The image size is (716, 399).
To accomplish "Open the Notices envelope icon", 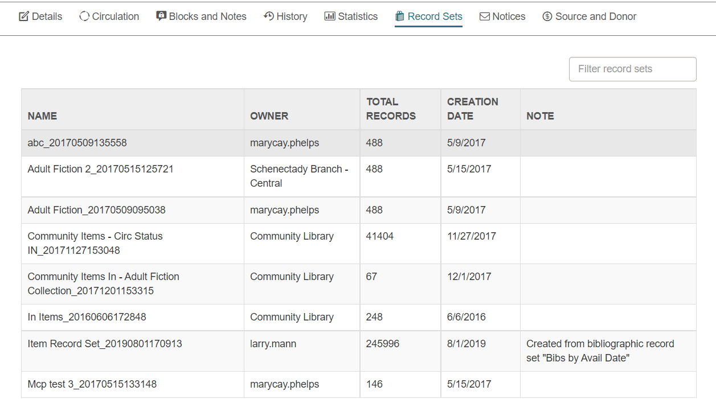I will (484, 16).
